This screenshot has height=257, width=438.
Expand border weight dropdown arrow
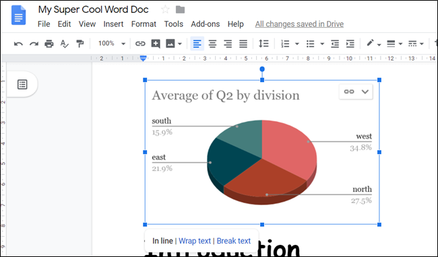point(400,44)
